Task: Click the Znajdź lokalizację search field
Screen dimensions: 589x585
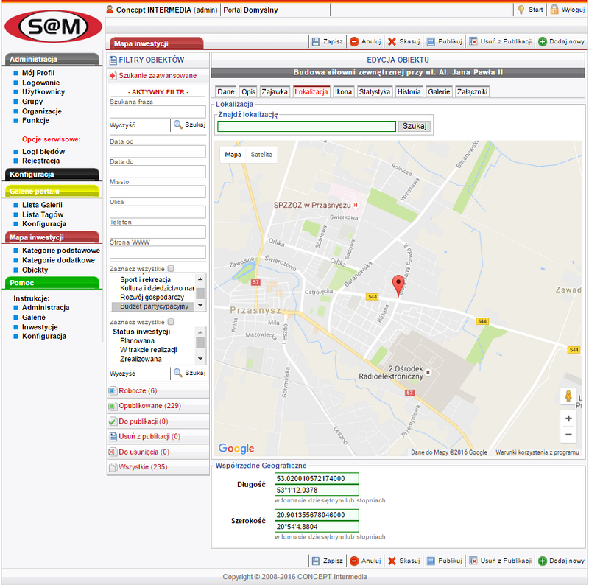Action: click(306, 126)
